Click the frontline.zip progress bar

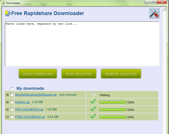click(113, 102)
